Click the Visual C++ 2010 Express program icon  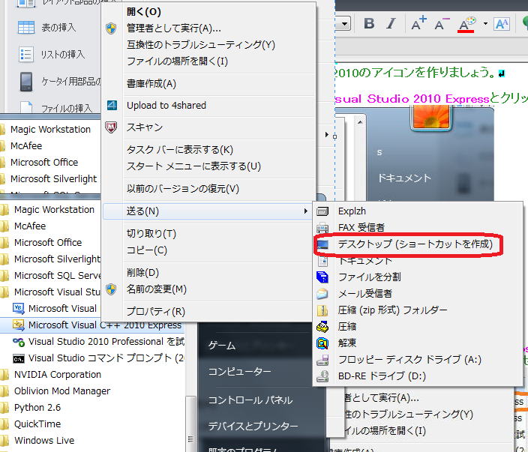[x=18, y=325]
